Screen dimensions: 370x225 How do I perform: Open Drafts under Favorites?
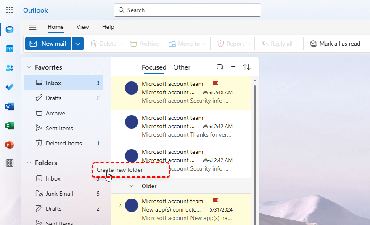[x=63, y=98]
